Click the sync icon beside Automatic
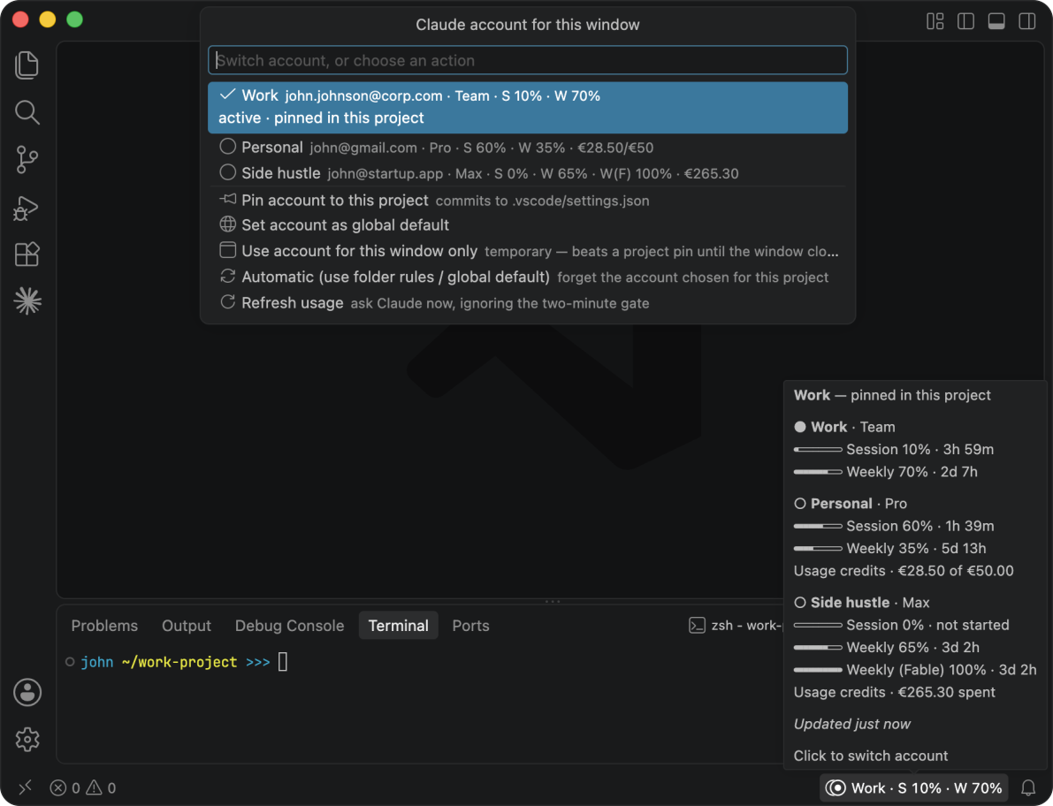Viewport: 1053px width, 806px height. click(x=227, y=276)
